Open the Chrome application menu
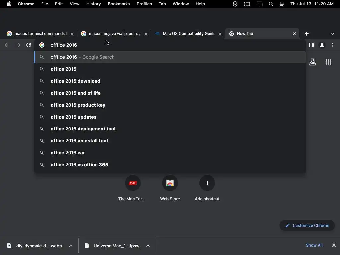Image resolution: width=340 pixels, height=255 pixels. 26,4
